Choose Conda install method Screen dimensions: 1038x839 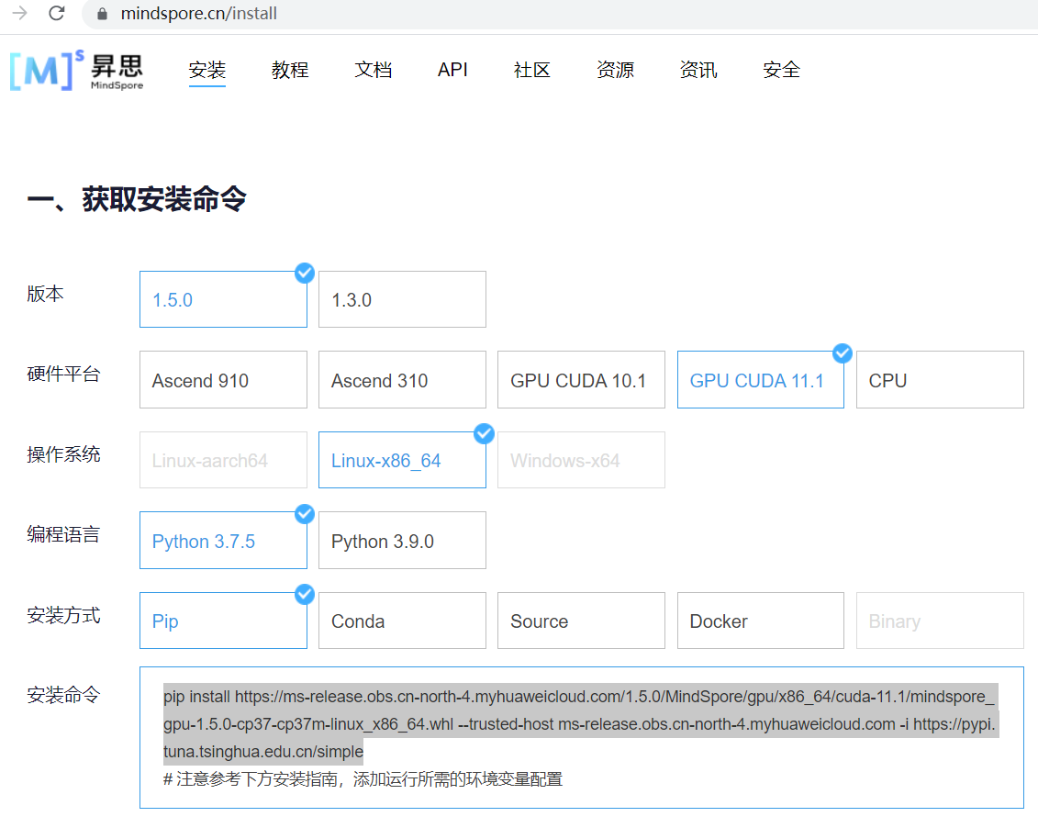[x=403, y=621]
